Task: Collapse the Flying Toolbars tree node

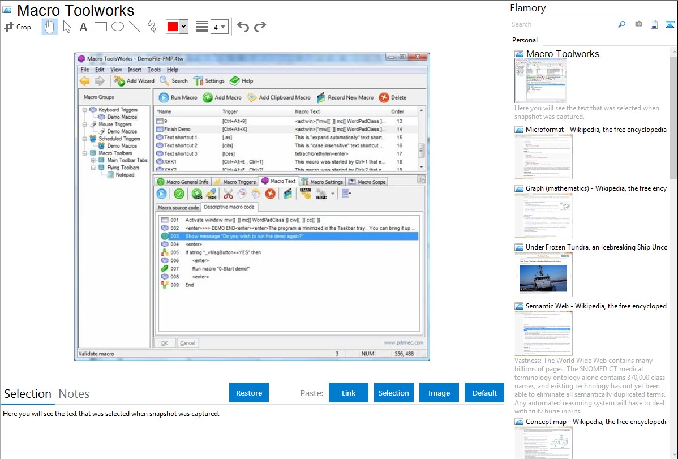Action: [93, 168]
